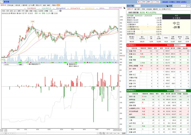This screenshot has height=135, width=191.
Task: Zoom in the chart with magnifier plus
Action: coord(104,133)
